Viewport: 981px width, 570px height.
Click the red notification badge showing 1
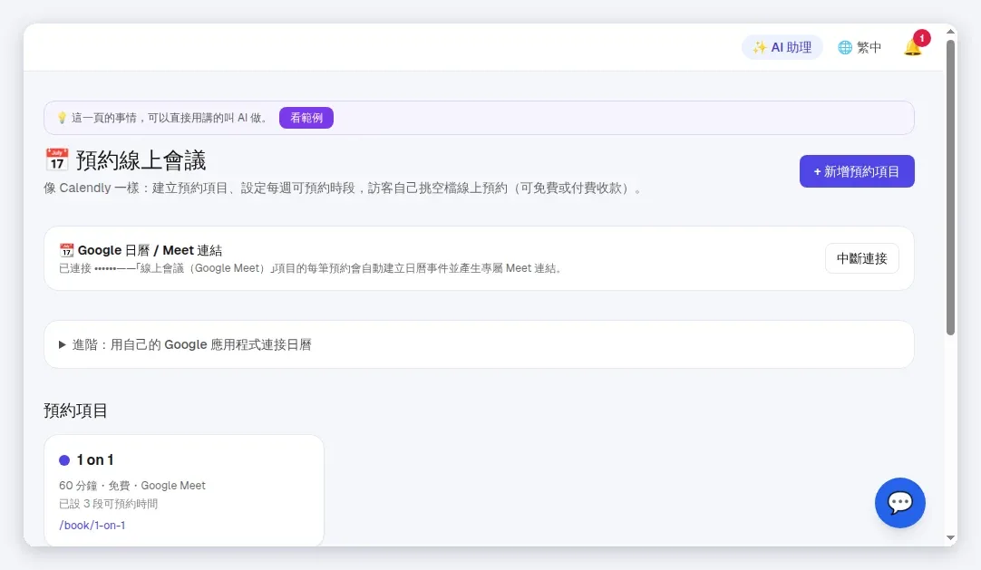point(921,38)
